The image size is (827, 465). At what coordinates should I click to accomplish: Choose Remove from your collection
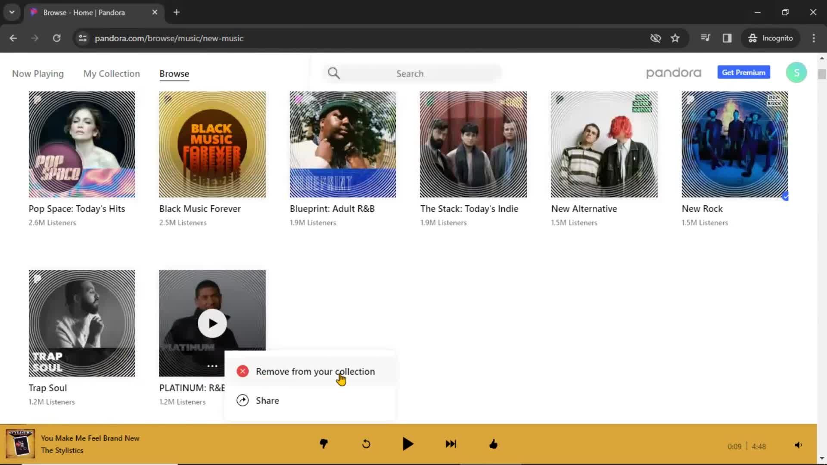tap(310, 372)
